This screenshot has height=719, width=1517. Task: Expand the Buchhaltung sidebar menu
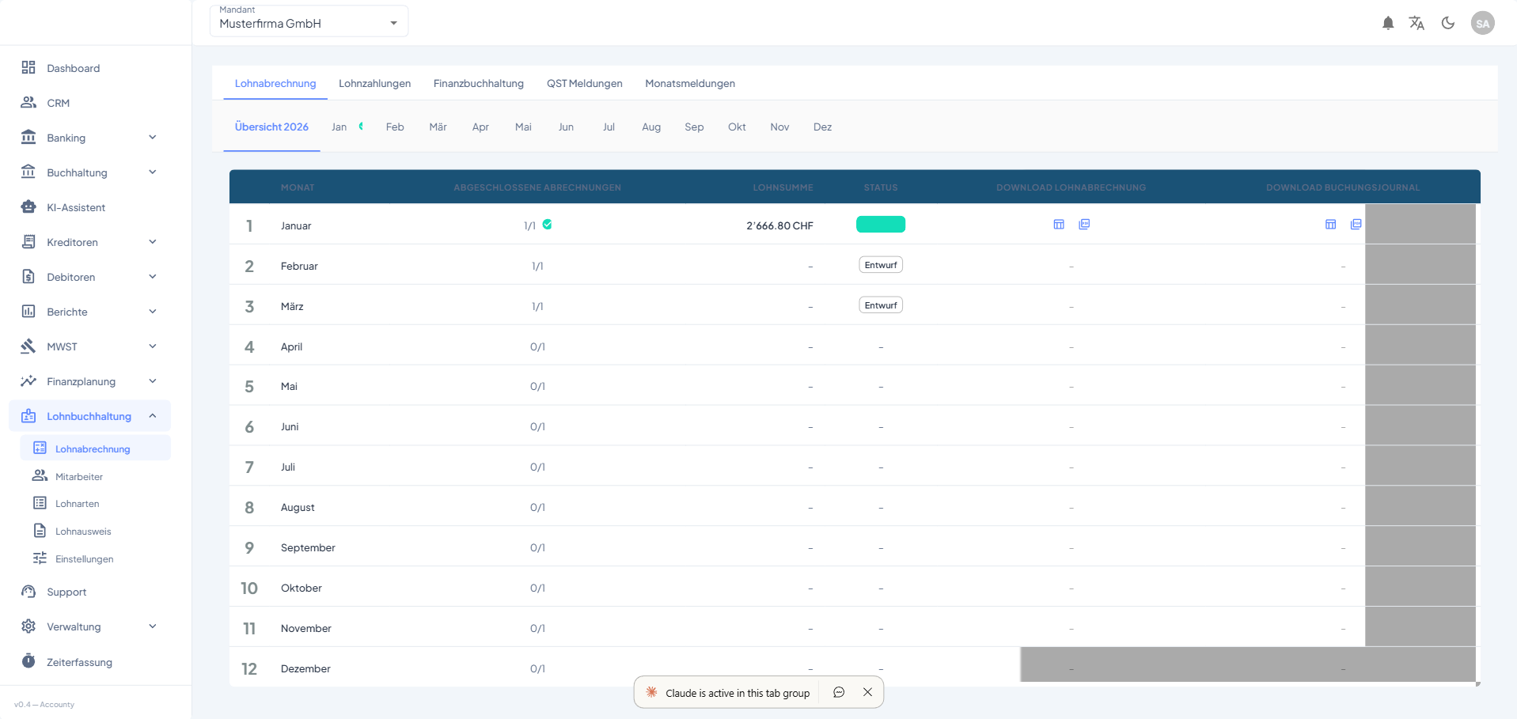(153, 172)
